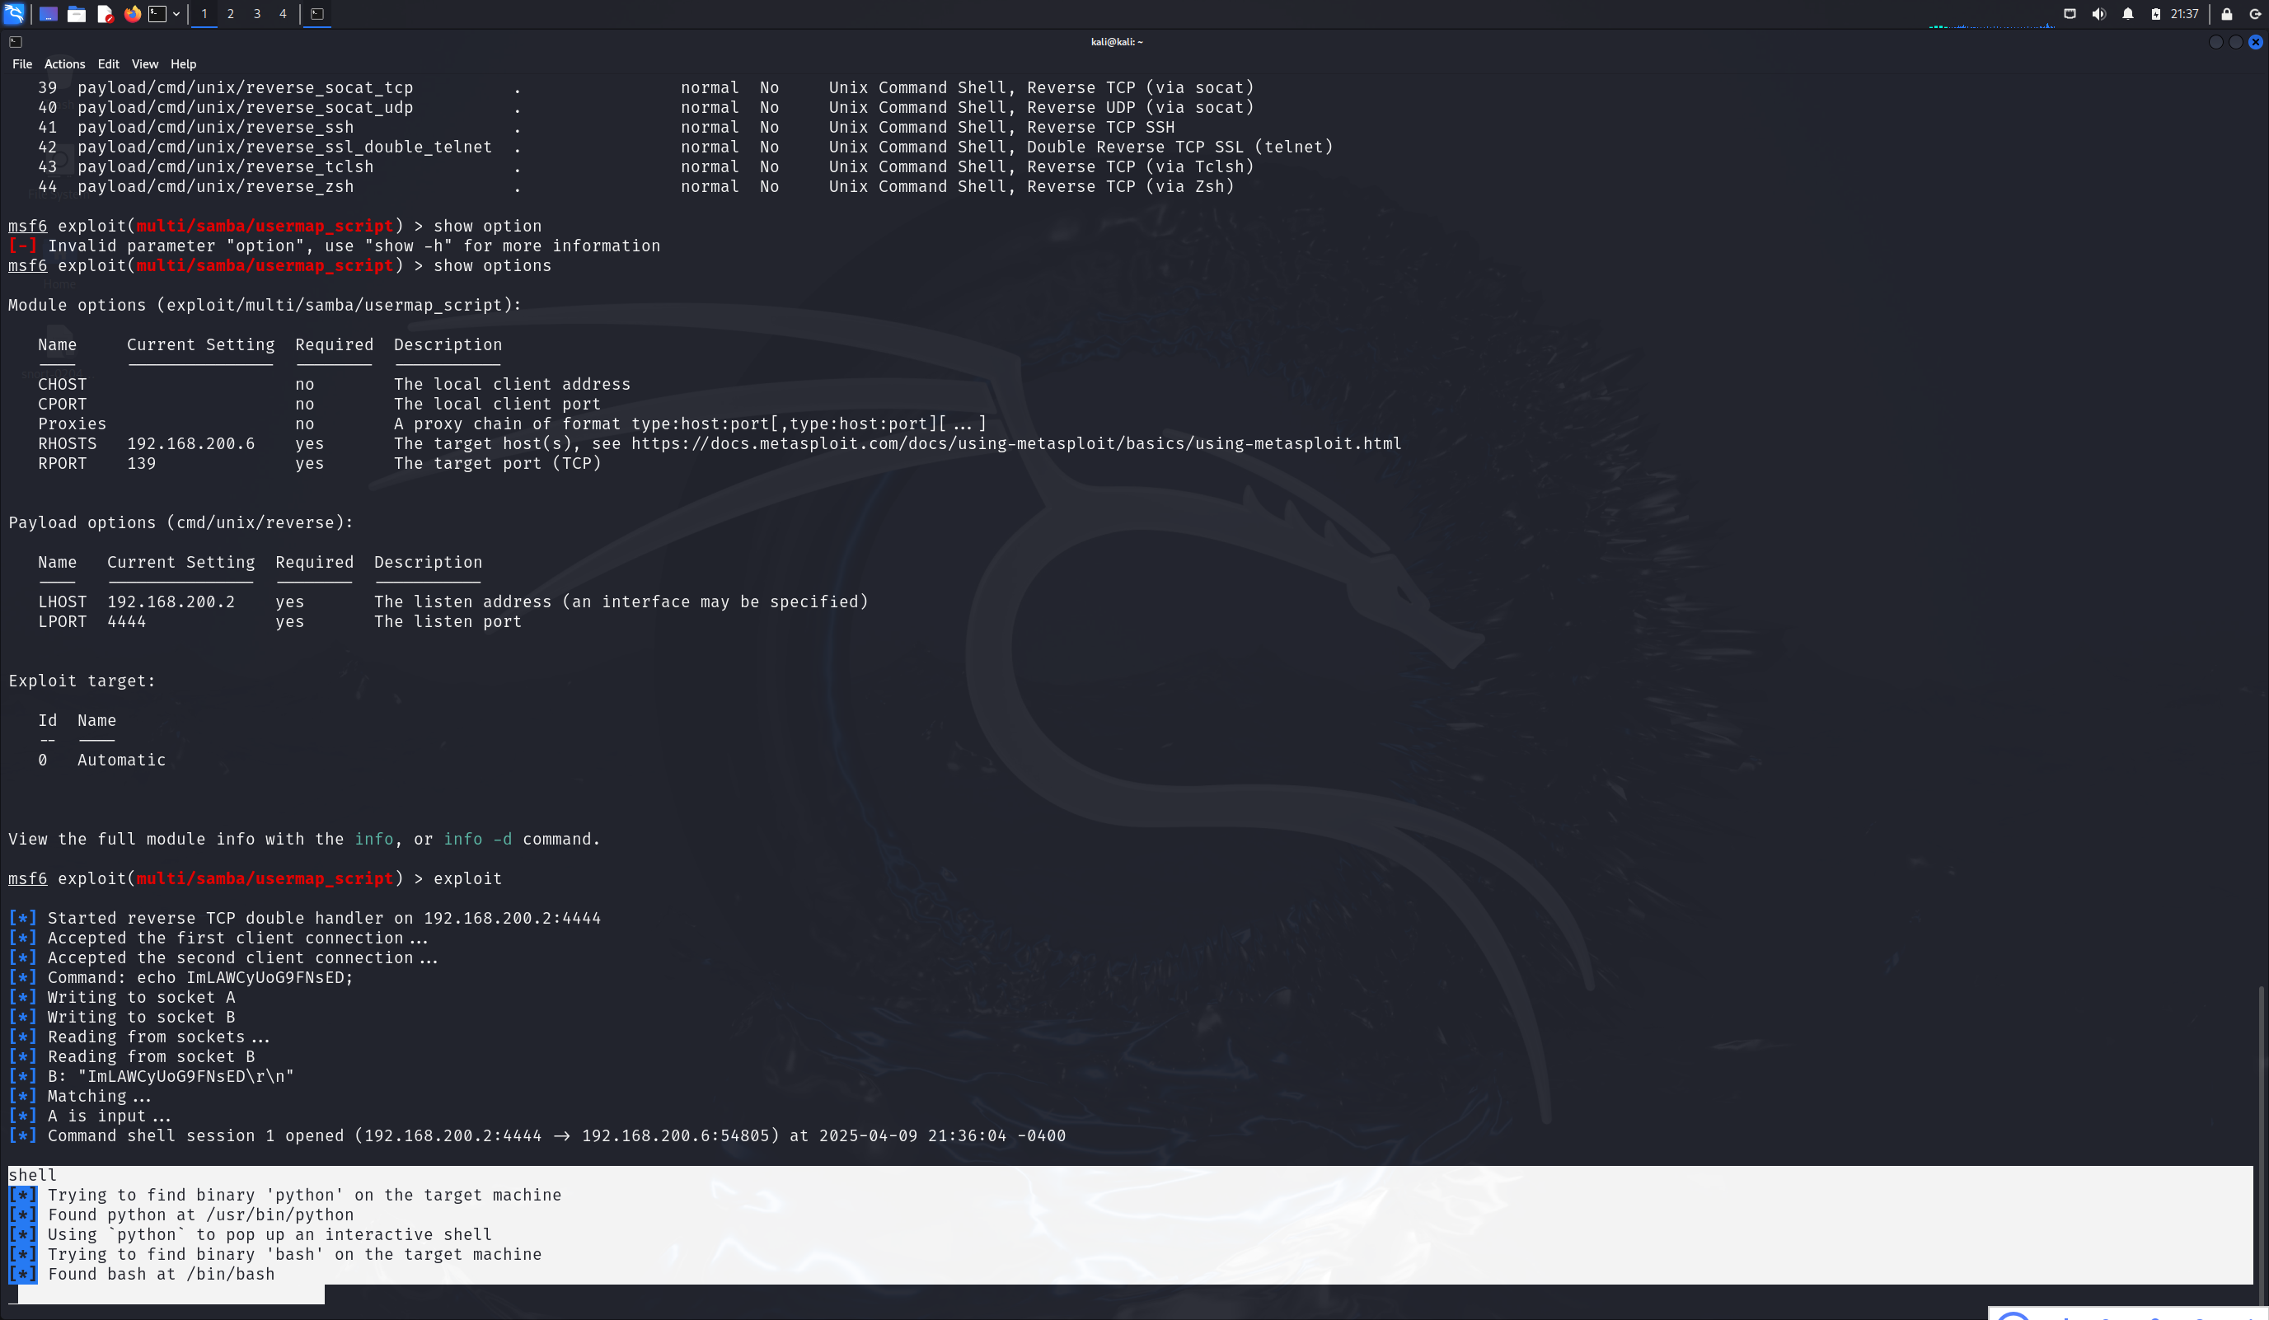Screen dimensions: 2269x1320
Task: Switch to workspace 4
Action: 283,13
